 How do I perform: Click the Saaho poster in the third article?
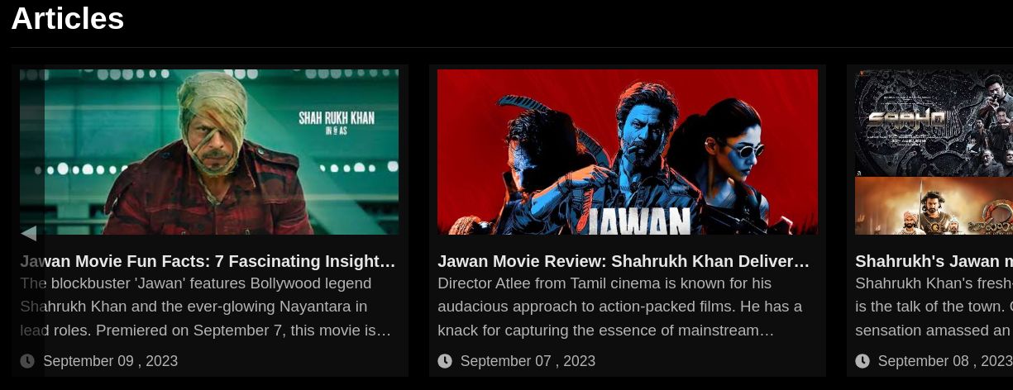[x=934, y=122]
